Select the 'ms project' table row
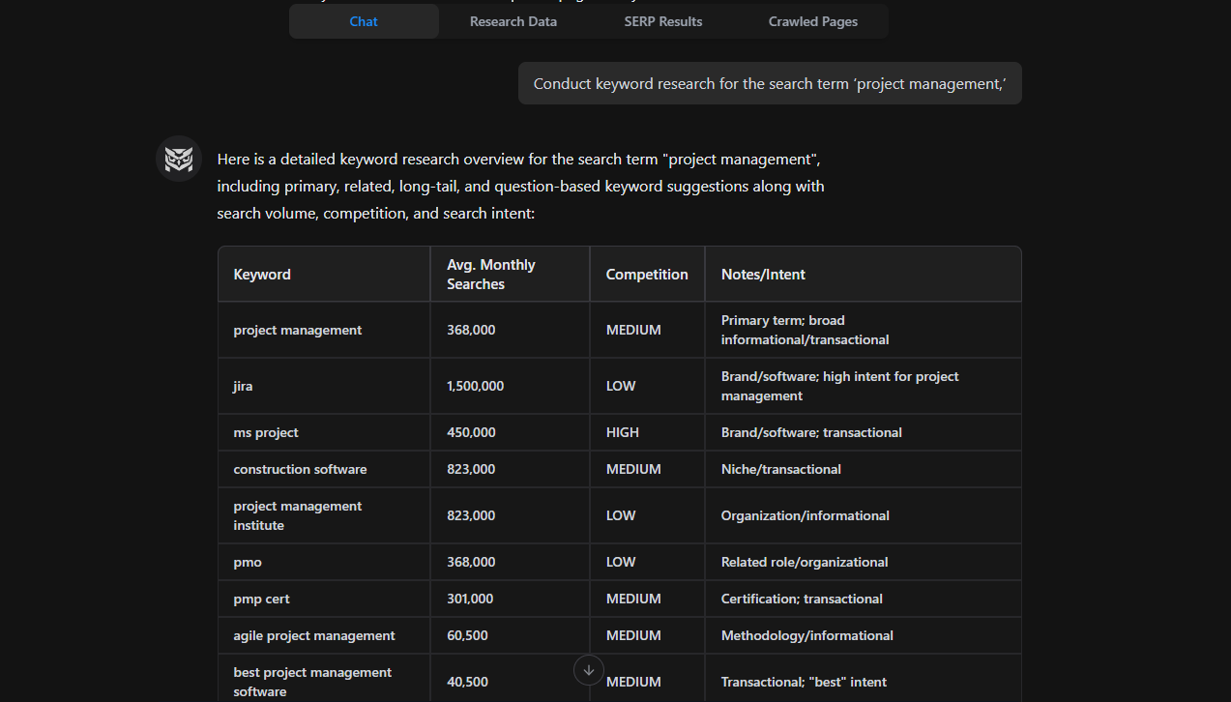The height and width of the screenshot is (702, 1231). tap(266, 432)
